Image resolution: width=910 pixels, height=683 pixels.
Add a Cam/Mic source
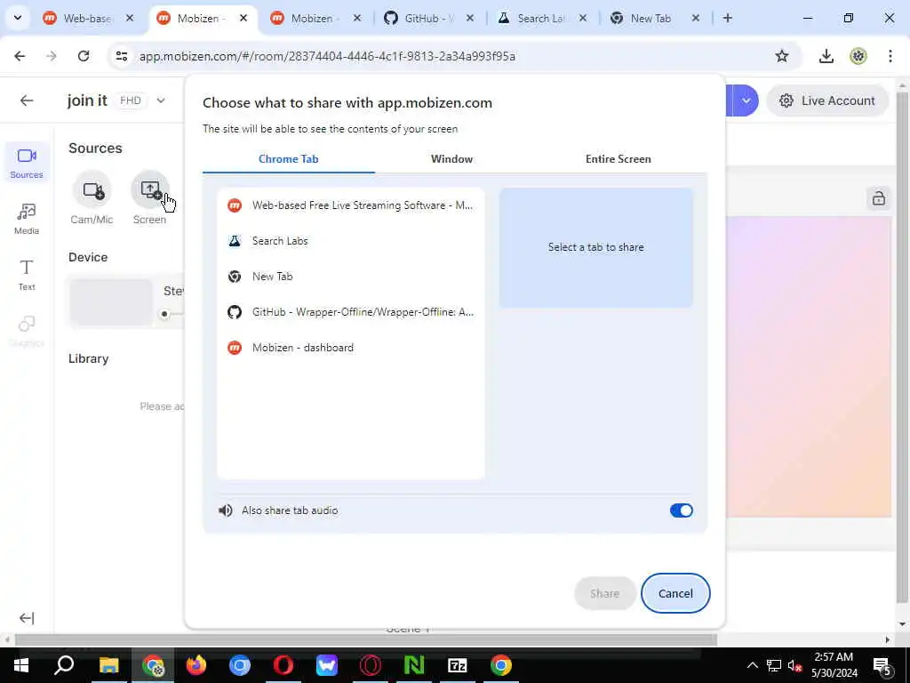click(x=92, y=190)
